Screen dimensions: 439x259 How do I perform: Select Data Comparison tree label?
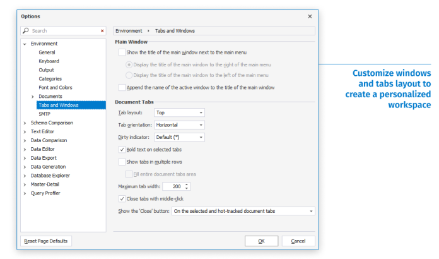point(49,140)
